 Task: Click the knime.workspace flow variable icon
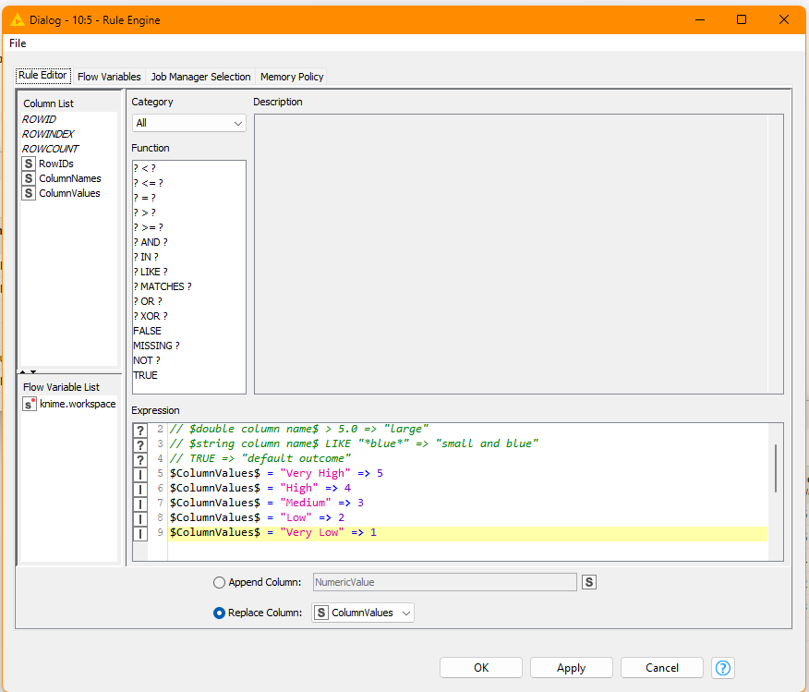tap(30, 404)
